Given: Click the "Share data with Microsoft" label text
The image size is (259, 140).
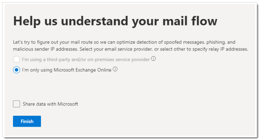Looking at the screenshot, I should click(51, 104).
